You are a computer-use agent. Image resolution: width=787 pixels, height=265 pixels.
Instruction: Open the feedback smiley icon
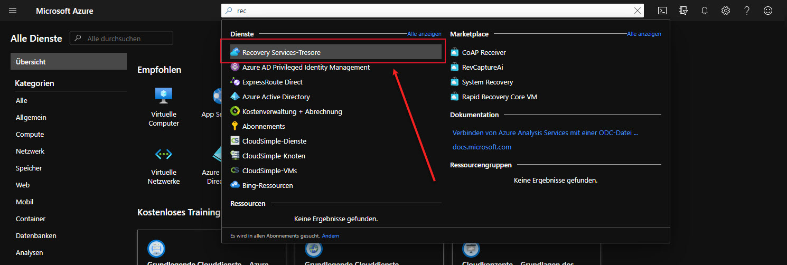point(768,11)
